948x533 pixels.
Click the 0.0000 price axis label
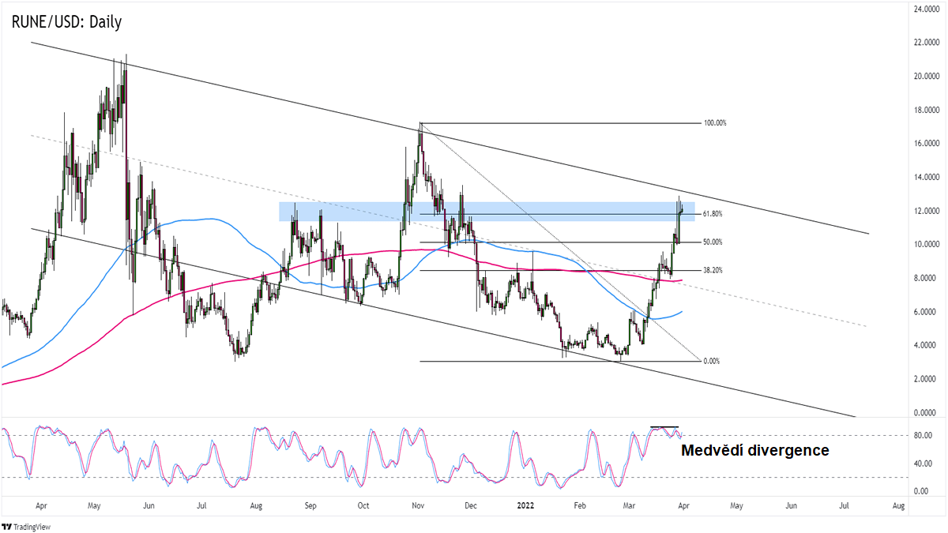[924, 412]
